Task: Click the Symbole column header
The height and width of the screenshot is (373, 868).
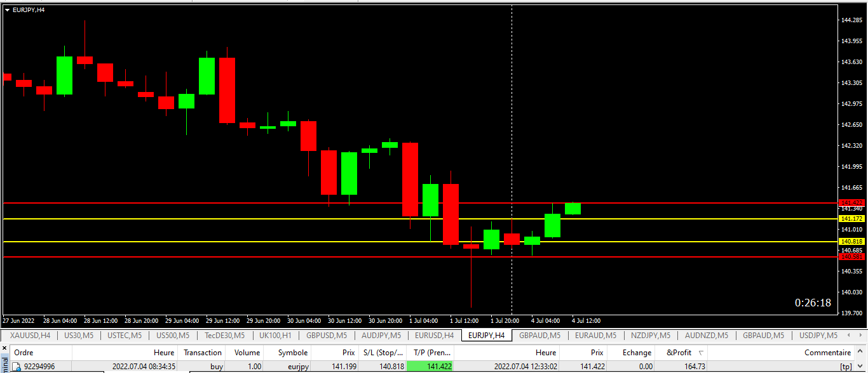Action: [x=288, y=353]
